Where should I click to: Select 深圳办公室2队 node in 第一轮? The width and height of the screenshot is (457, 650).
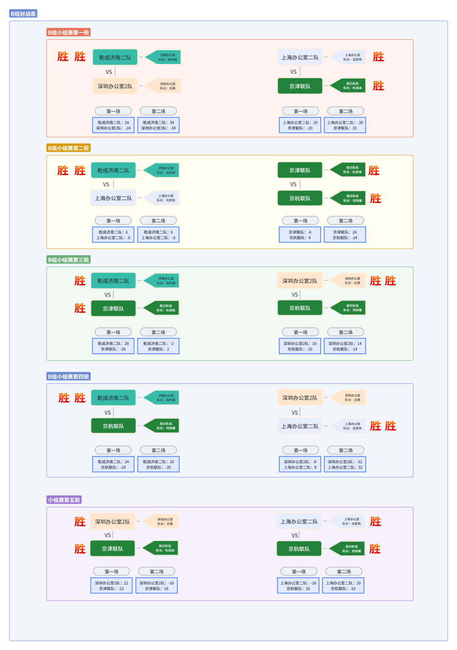(x=115, y=86)
